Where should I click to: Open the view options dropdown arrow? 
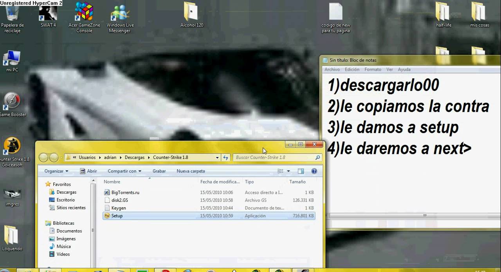coord(288,171)
